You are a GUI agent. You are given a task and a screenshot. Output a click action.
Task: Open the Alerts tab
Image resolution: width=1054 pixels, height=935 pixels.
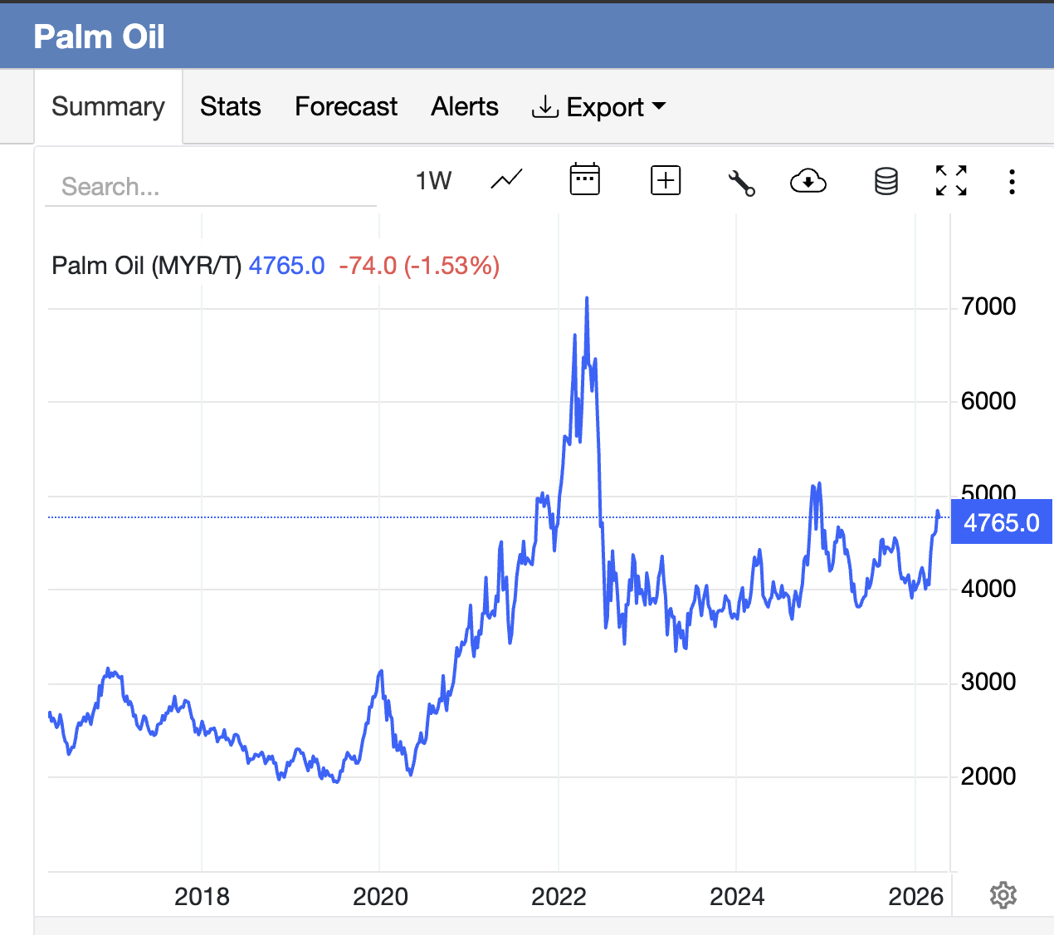click(x=465, y=106)
